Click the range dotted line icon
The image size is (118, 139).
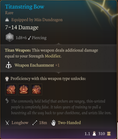(x=35, y=123)
